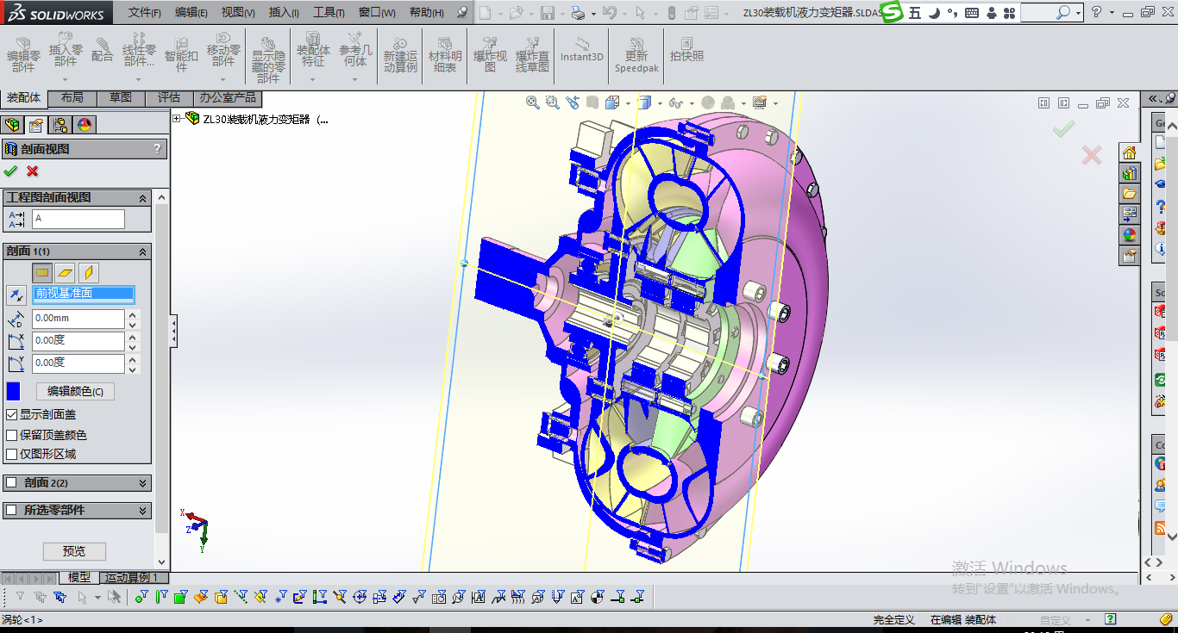Click Zoom to Area in view toolbar
The height and width of the screenshot is (633, 1178).
point(552,102)
